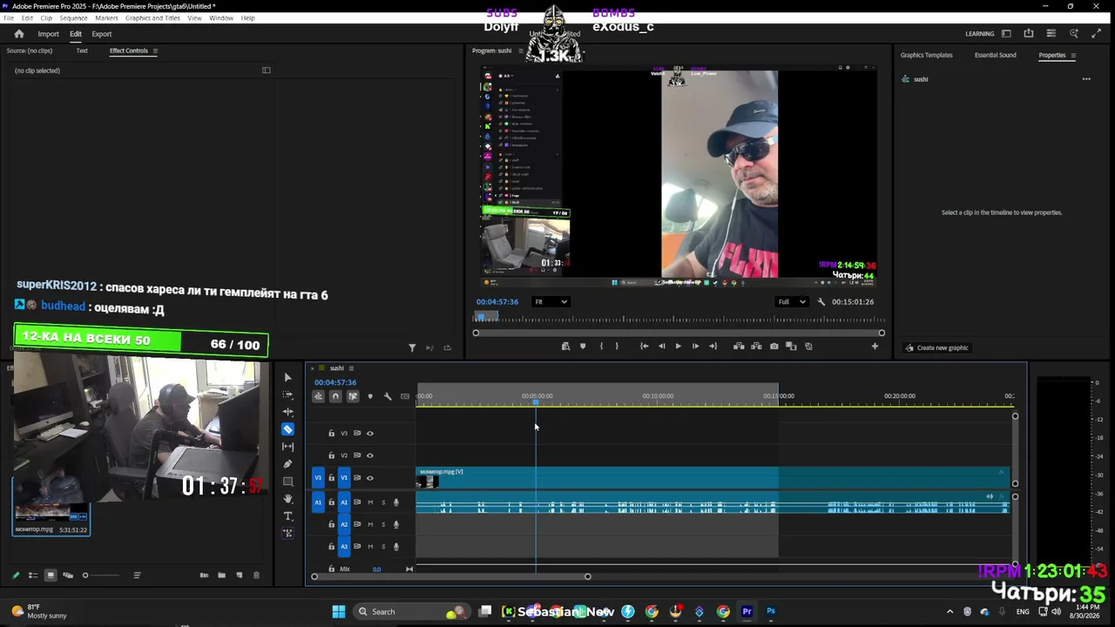1115x627 pixels.
Task: Open Program monitor settings wrench
Action: [x=821, y=302]
